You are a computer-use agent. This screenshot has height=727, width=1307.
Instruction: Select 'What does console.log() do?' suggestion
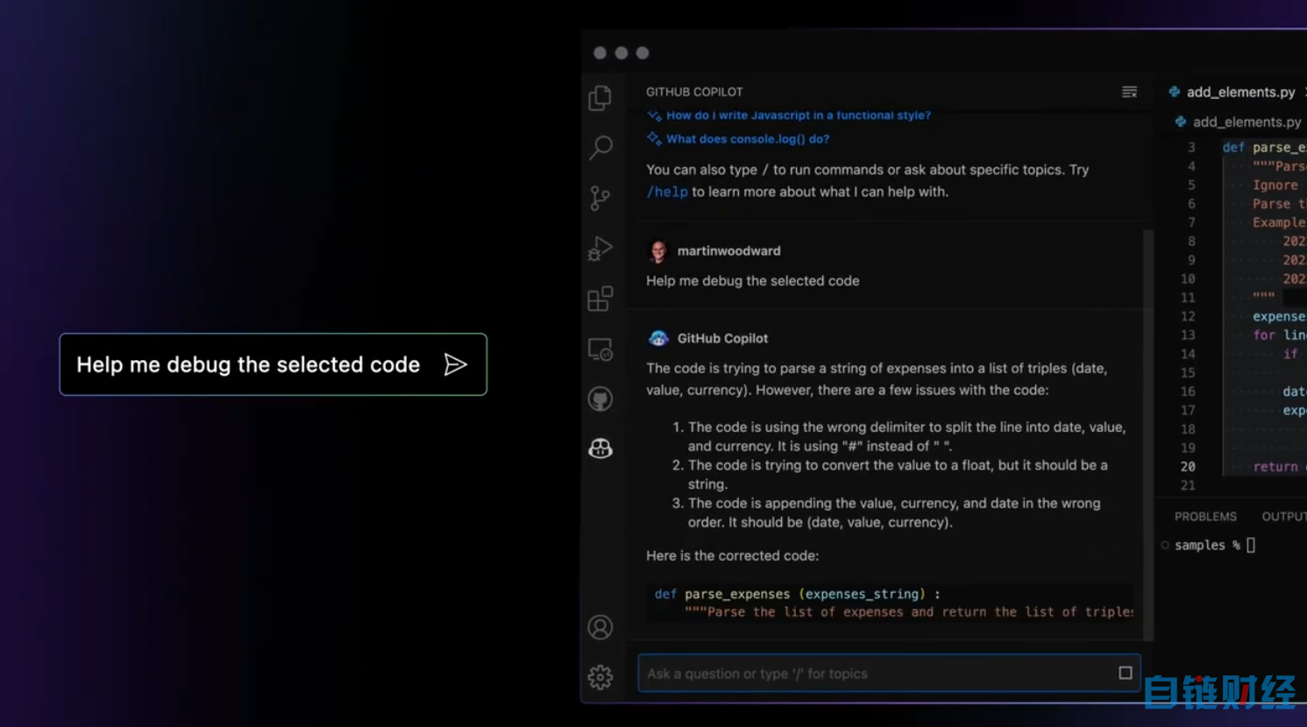click(x=748, y=138)
